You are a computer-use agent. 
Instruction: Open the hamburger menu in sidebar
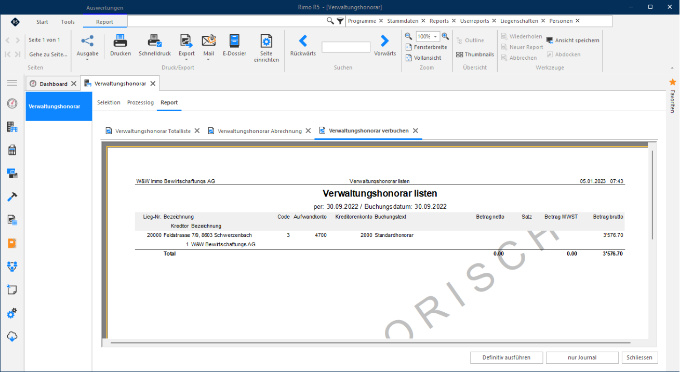[12, 83]
